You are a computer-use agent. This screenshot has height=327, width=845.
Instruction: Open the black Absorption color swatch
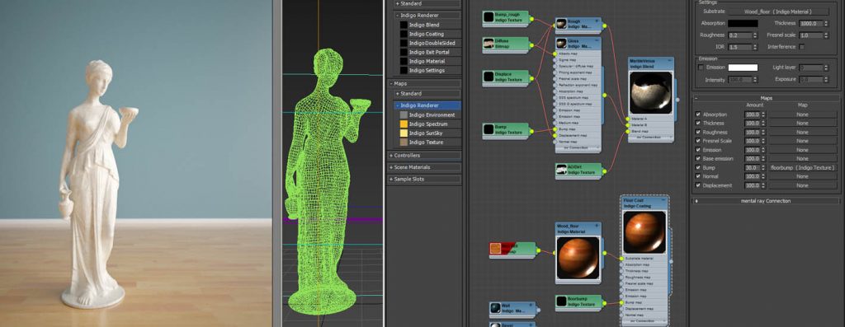[x=743, y=24]
